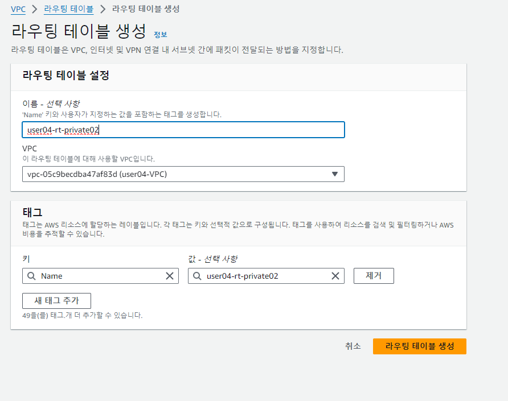Go to VPC breadcrumb link
This screenshot has height=401, width=508.
(18, 9)
